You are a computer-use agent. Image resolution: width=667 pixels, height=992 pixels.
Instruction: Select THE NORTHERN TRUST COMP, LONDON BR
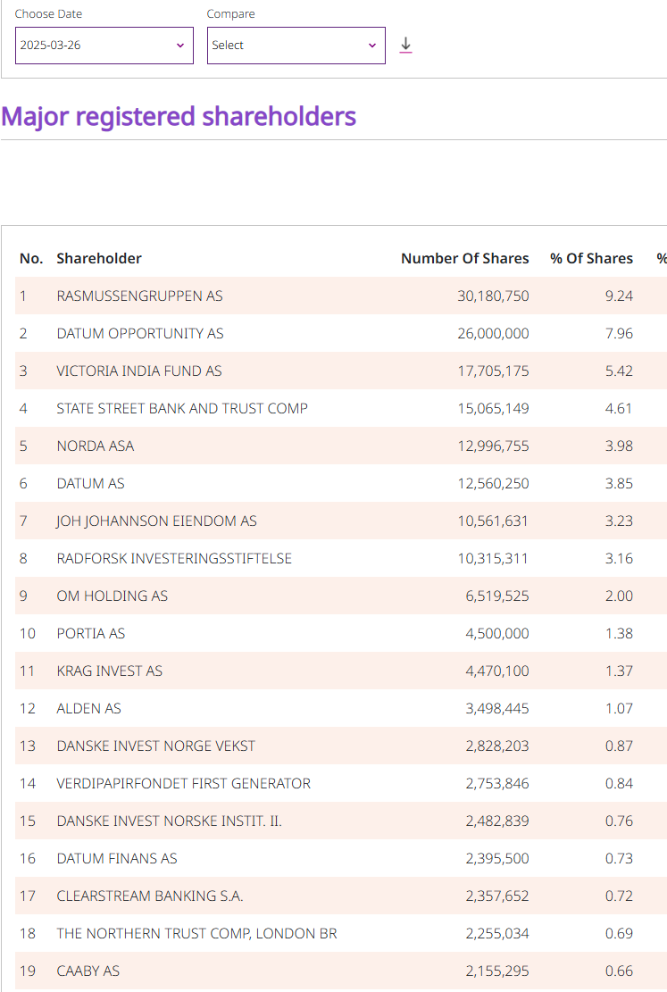click(x=196, y=933)
